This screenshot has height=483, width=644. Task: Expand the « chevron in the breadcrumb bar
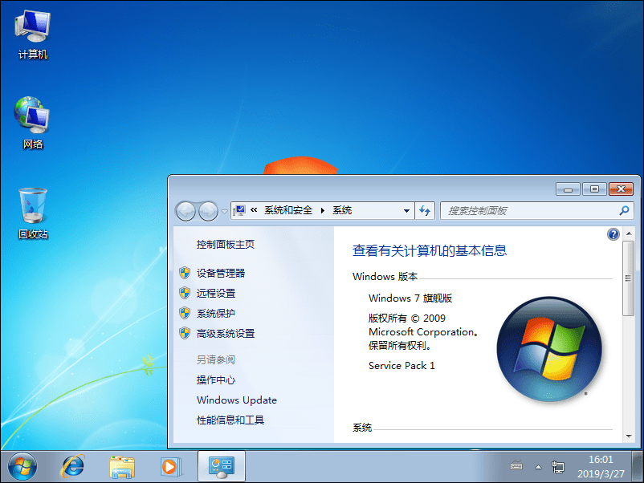pyautogui.click(x=252, y=210)
